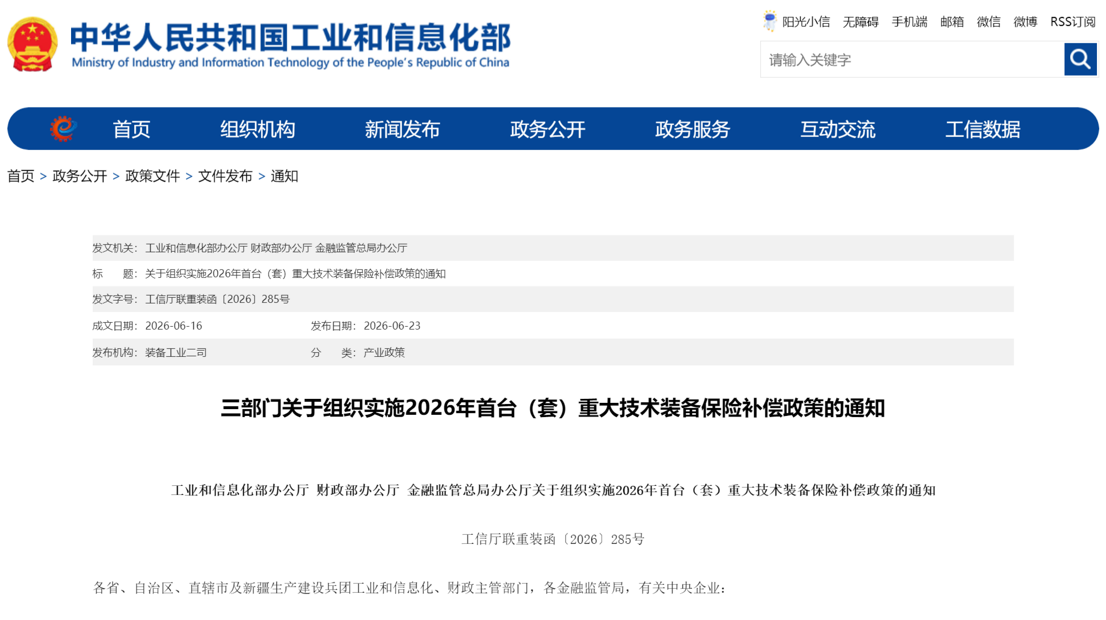Screen dimensions: 1106x620
Task: Click the centered document number below the subtitle
Action: click(553, 539)
